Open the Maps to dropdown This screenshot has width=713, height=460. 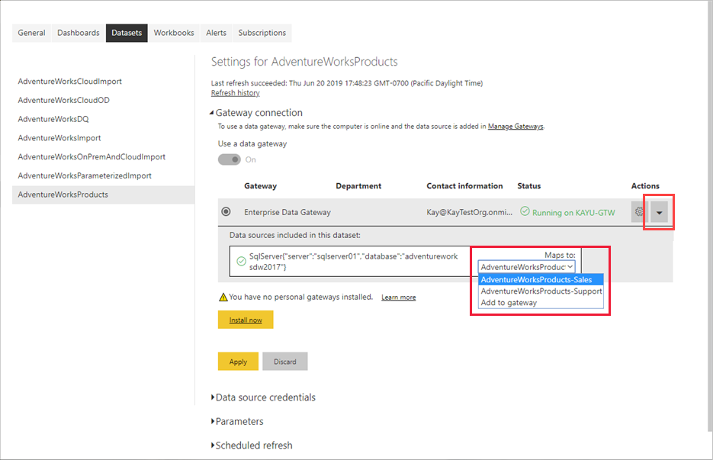click(526, 267)
